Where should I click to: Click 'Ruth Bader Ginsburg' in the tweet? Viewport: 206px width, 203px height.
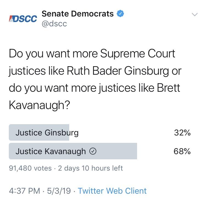[x=118, y=71]
